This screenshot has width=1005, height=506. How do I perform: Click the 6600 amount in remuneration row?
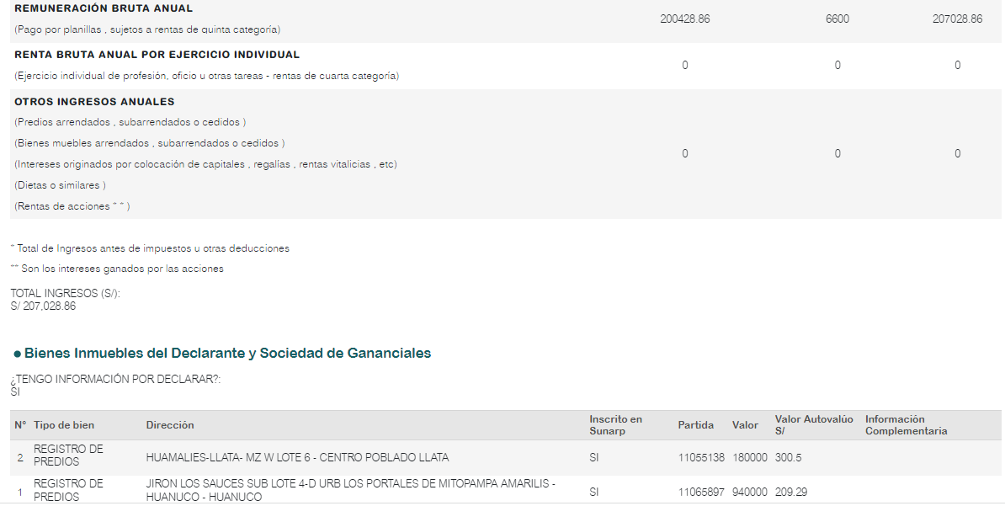[x=837, y=19]
